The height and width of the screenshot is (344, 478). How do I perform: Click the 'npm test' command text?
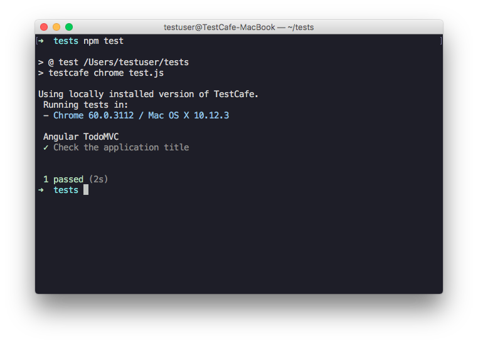point(104,41)
